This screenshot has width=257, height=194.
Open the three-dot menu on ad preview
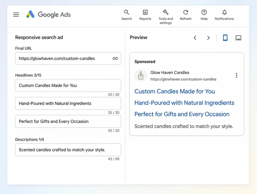point(236,75)
